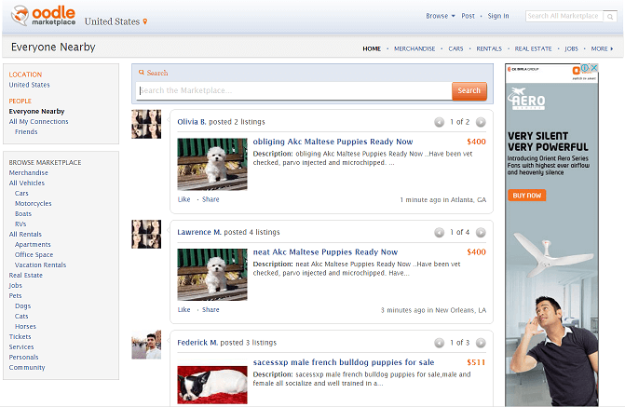Click the Search All Marketplace field
This screenshot has height=407, width=625.
564,17
